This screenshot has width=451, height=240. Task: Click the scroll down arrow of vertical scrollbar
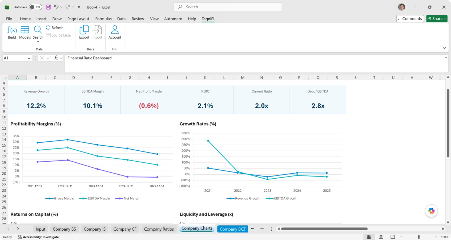click(x=448, y=222)
